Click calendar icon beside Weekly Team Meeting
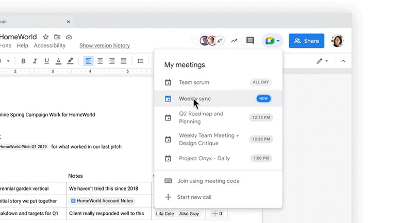 pos(168,140)
